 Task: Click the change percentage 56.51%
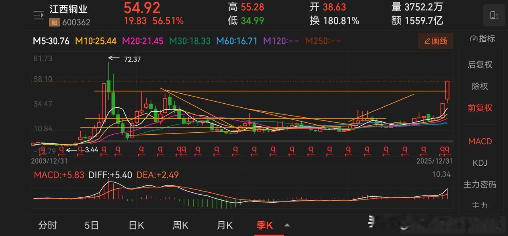coord(168,21)
